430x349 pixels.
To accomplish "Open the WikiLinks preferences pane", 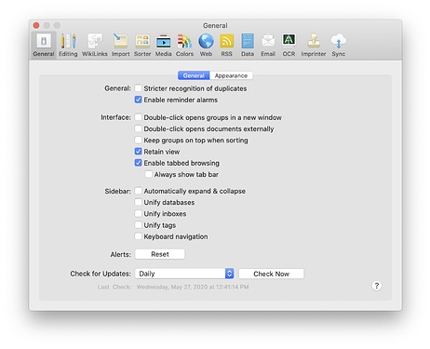I will (95, 46).
